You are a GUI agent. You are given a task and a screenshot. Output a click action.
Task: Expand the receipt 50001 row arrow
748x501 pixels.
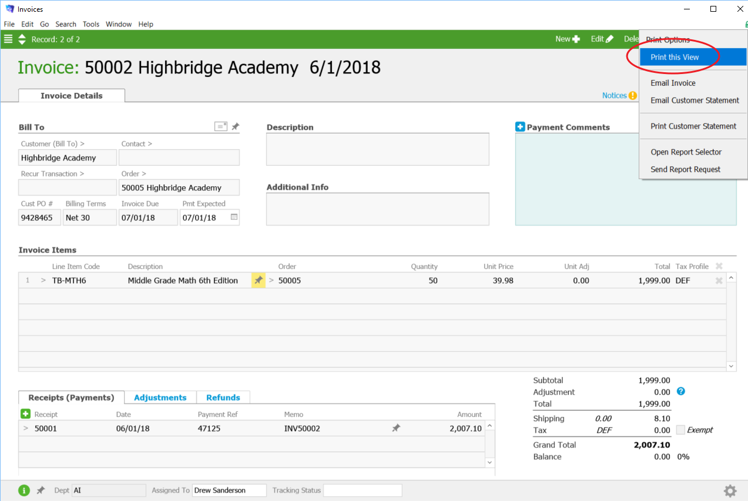(25, 428)
